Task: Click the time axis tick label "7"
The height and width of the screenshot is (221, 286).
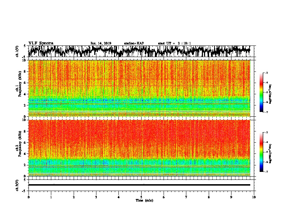Action: pos(186,197)
